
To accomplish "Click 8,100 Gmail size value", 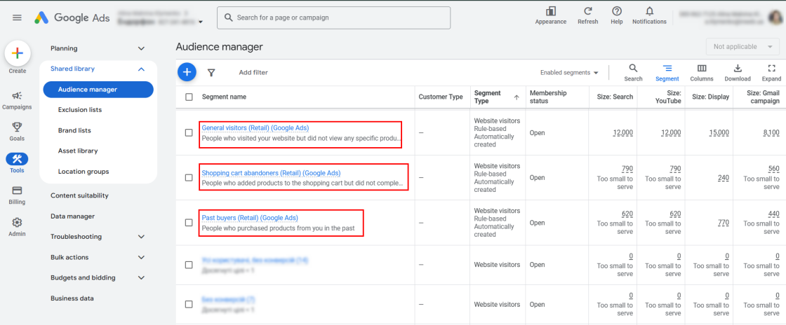I will (771, 132).
